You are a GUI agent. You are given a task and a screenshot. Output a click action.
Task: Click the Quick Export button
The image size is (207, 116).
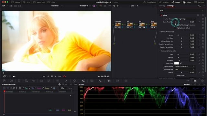[149, 2]
